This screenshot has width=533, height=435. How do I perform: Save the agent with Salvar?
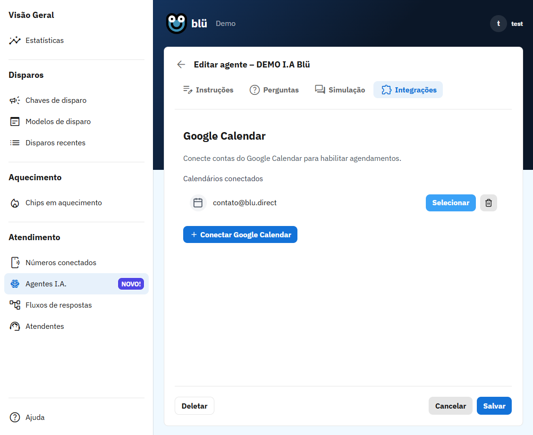tap(494, 406)
